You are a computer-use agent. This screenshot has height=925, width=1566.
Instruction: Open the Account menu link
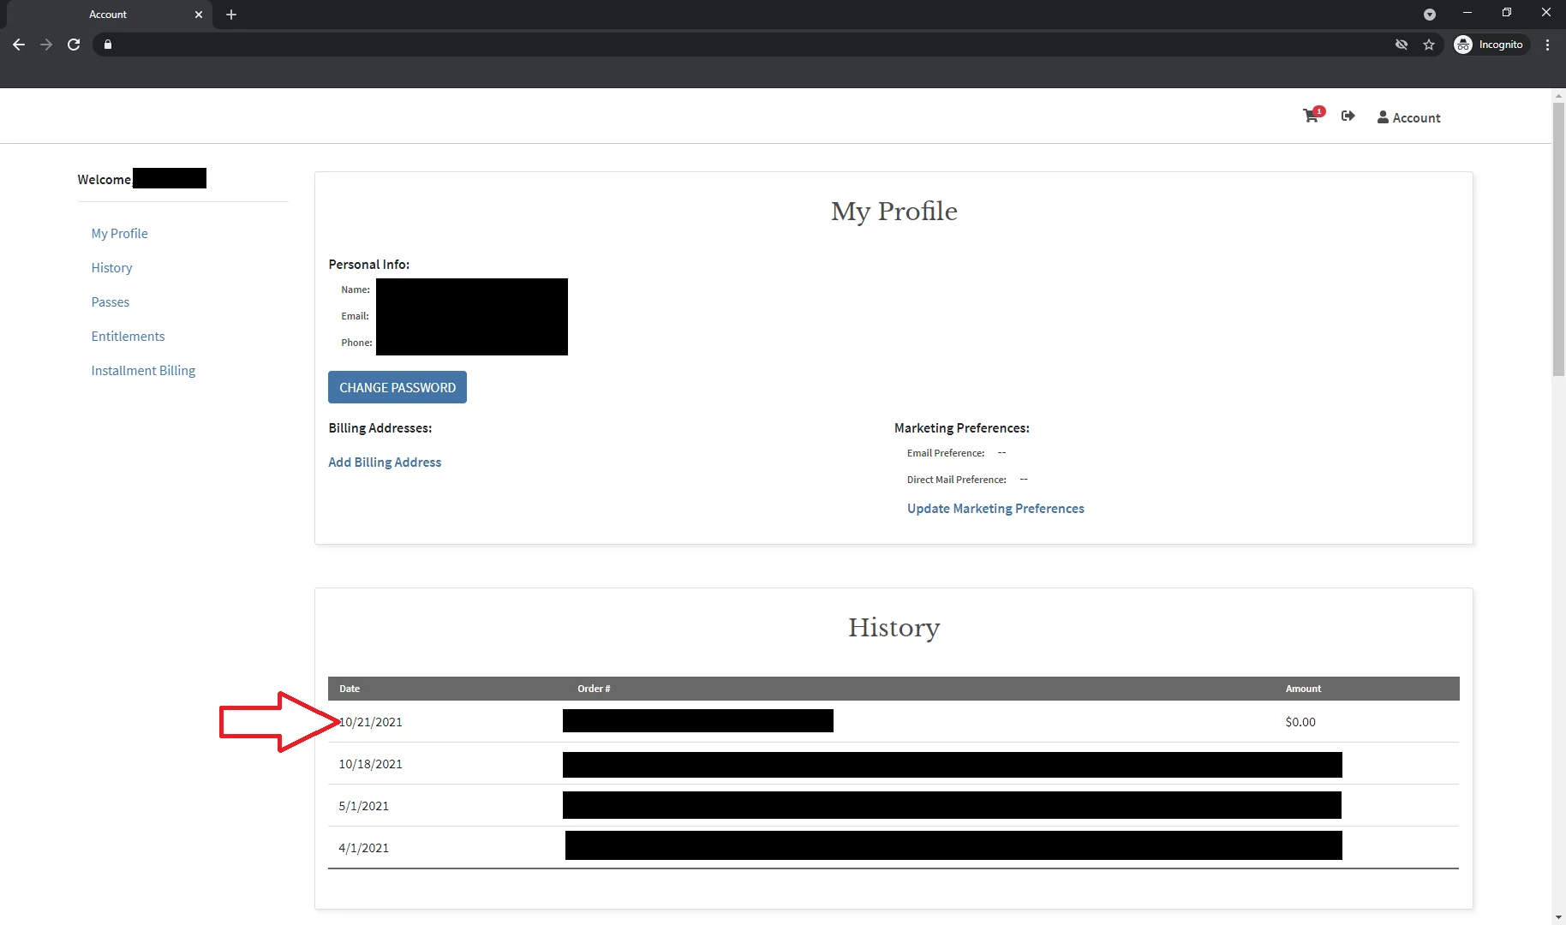coord(1408,117)
